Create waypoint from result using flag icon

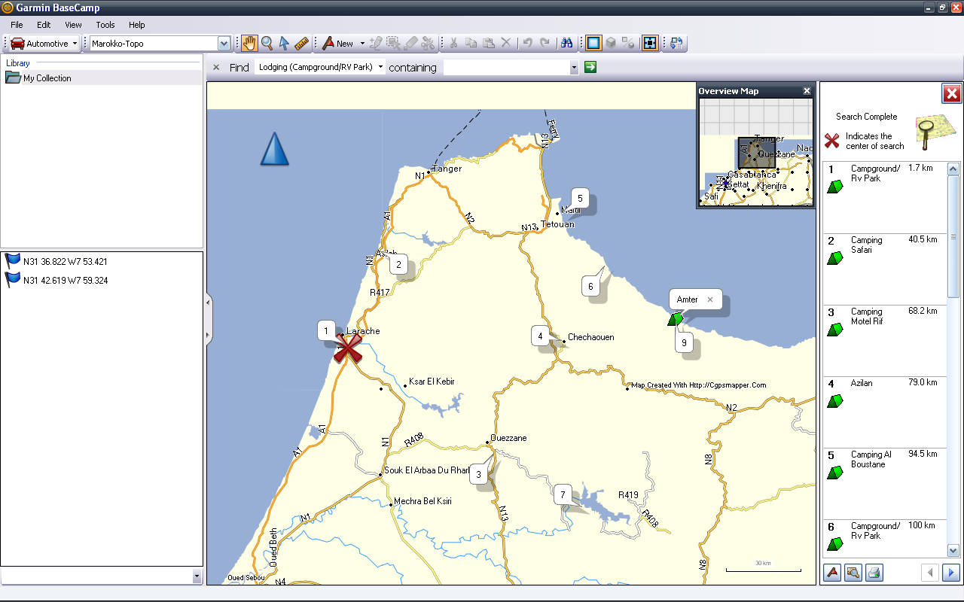(x=832, y=573)
